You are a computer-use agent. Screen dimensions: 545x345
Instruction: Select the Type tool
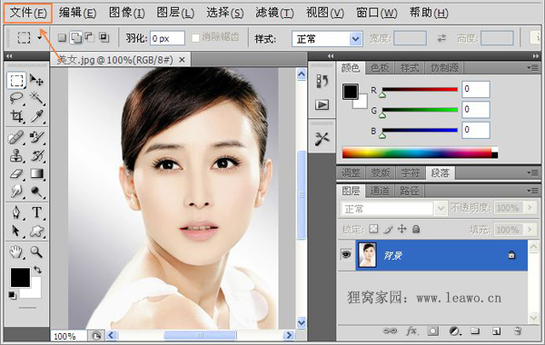click(36, 212)
